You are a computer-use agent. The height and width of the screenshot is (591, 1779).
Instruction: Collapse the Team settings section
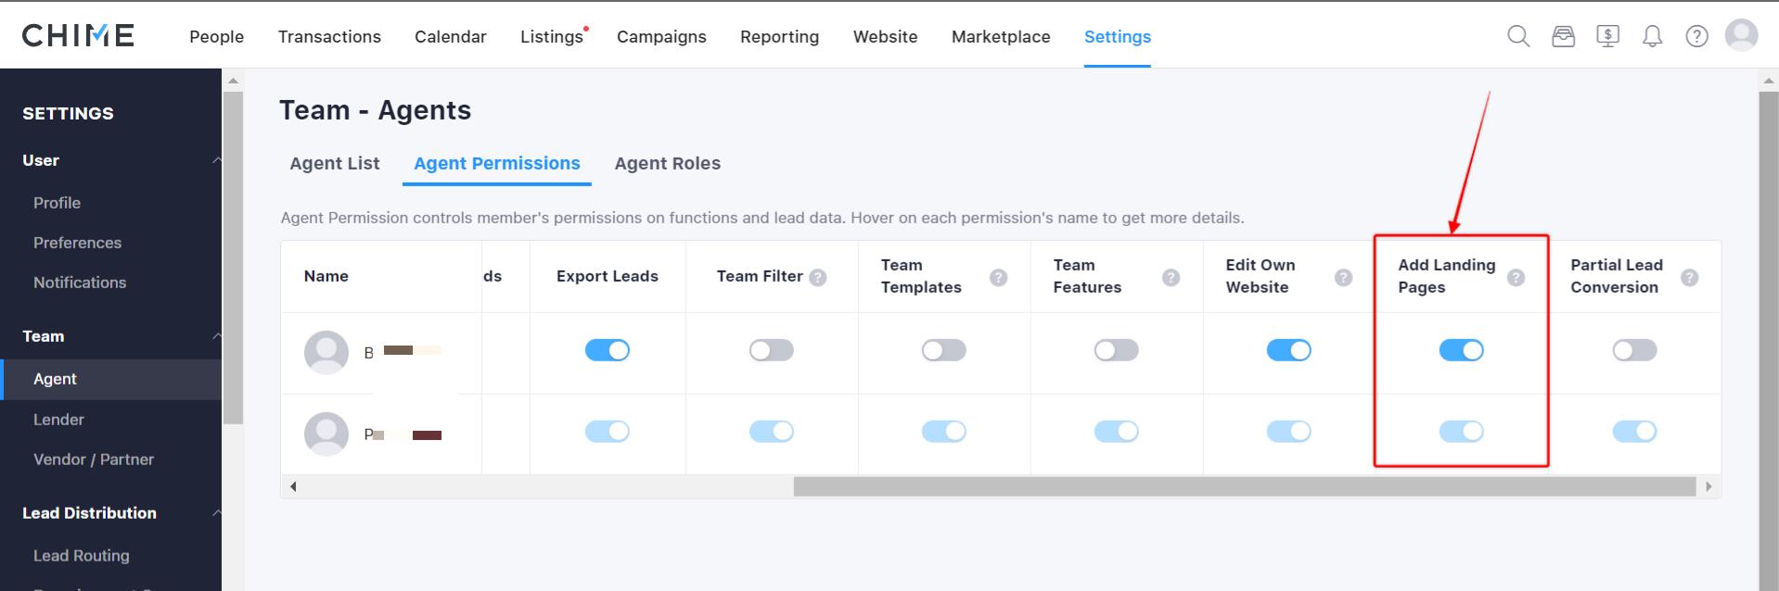(216, 336)
